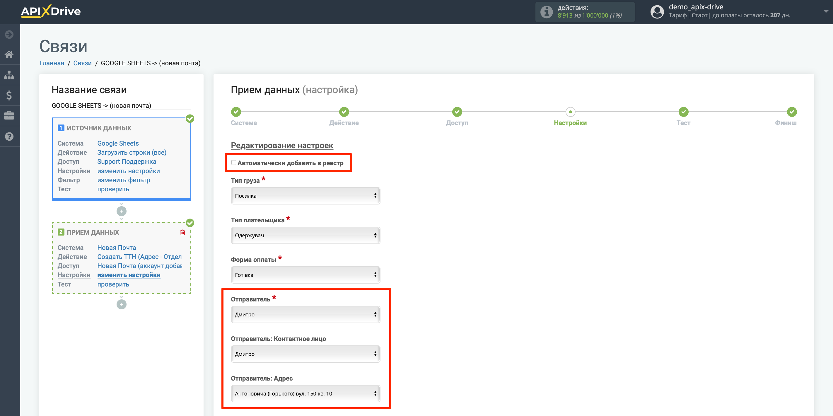Click the user avatar icon

pos(657,12)
